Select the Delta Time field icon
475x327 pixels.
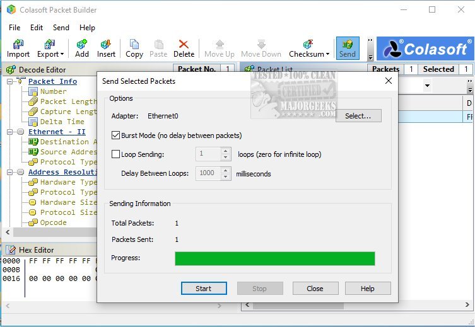[33, 122]
